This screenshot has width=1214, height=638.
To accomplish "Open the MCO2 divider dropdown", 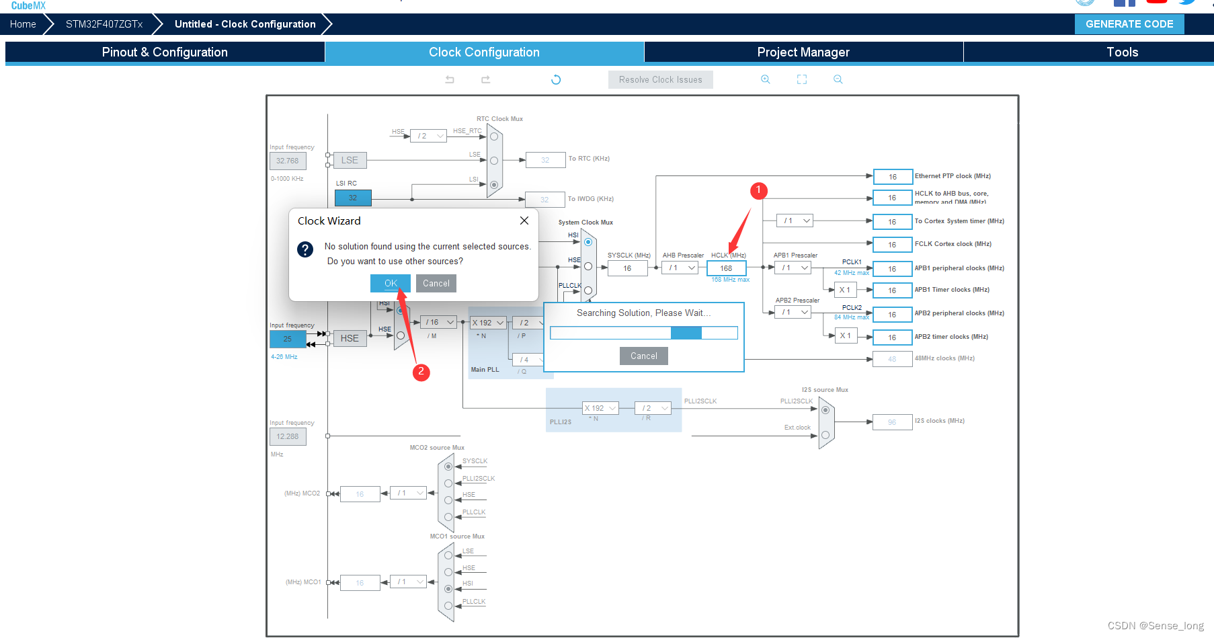I will coord(408,493).
